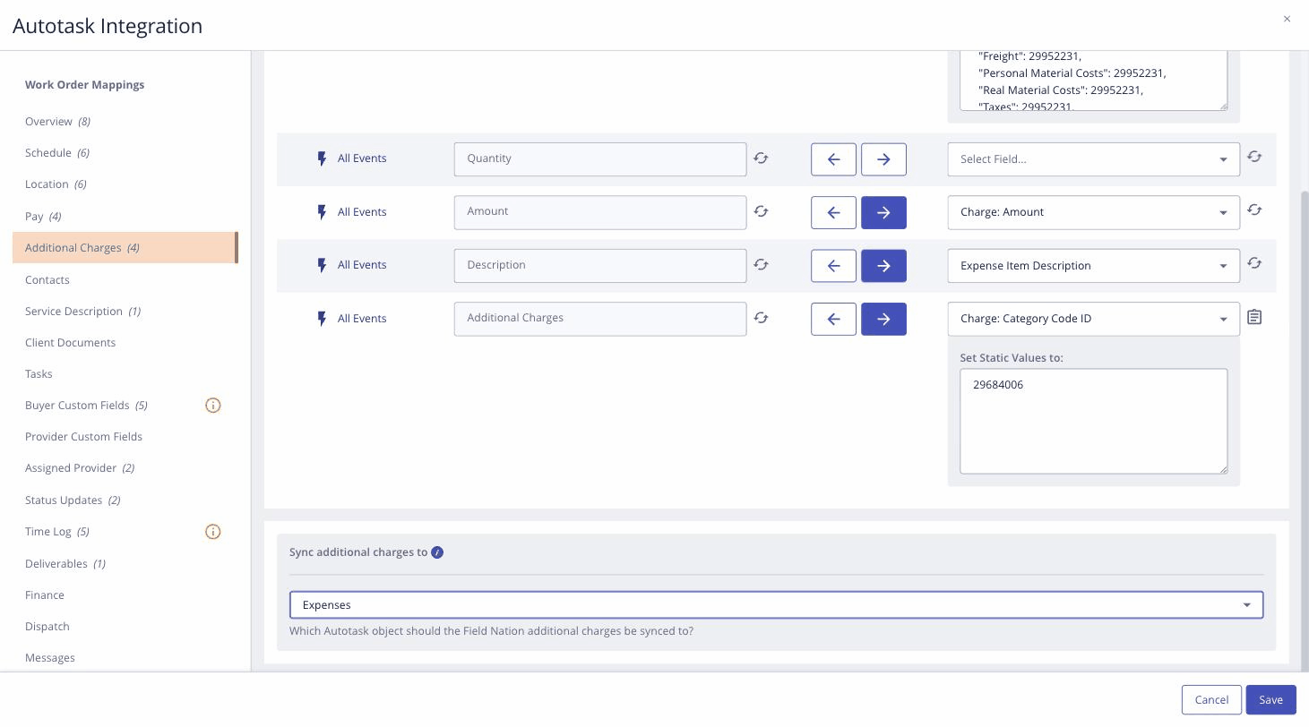Screen dimensions: 1309x727
Task: Open Client Documents section
Action: pyautogui.click(x=70, y=343)
